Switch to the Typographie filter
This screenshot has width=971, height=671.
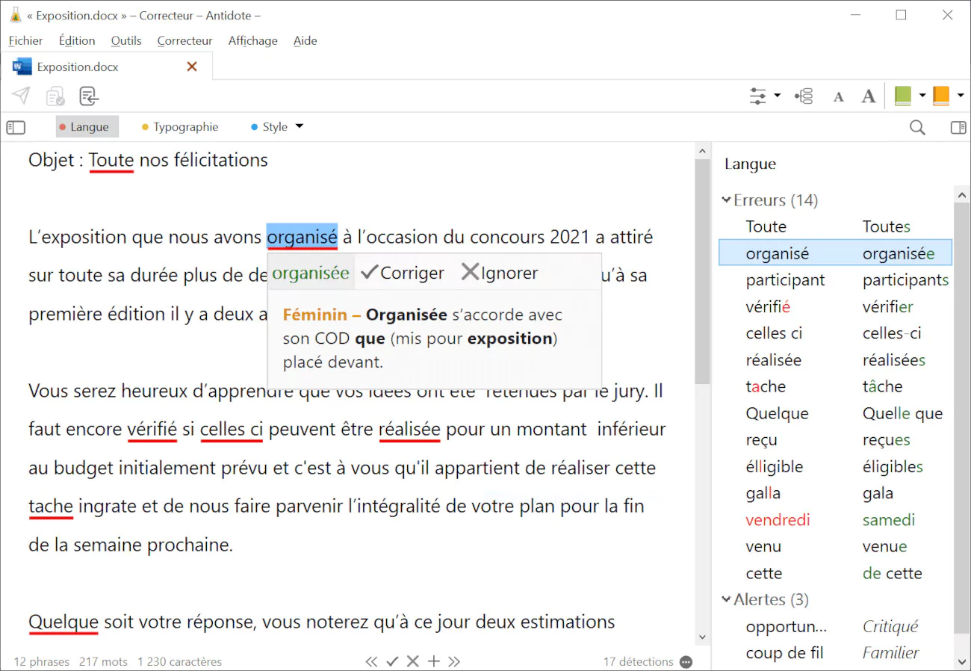pyautogui.click(x=180, y=127)
